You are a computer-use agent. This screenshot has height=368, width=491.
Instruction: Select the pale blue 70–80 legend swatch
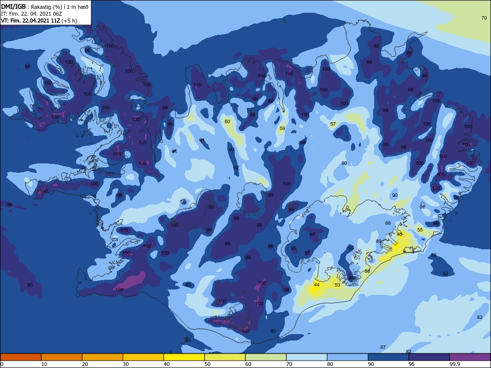[x=307, y=357]
